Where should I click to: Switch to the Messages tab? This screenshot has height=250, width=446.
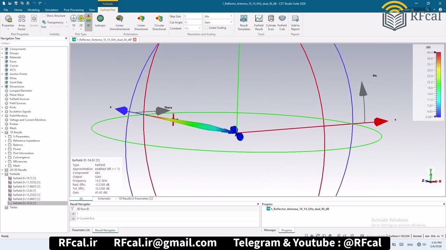[270, 230]
